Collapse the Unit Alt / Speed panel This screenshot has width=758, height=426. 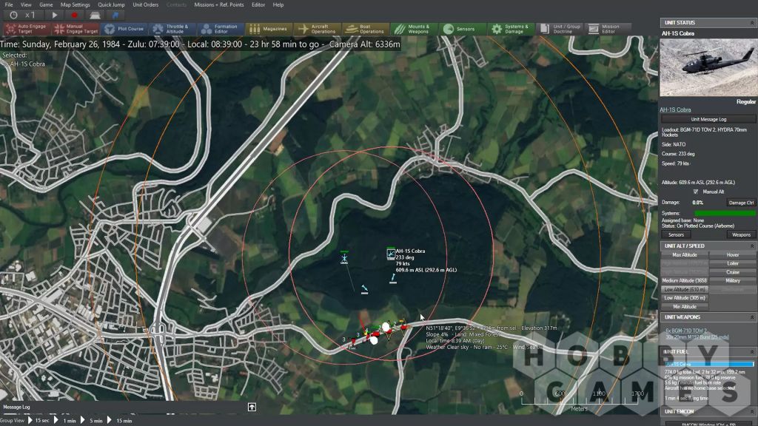(x=752, y=246)
